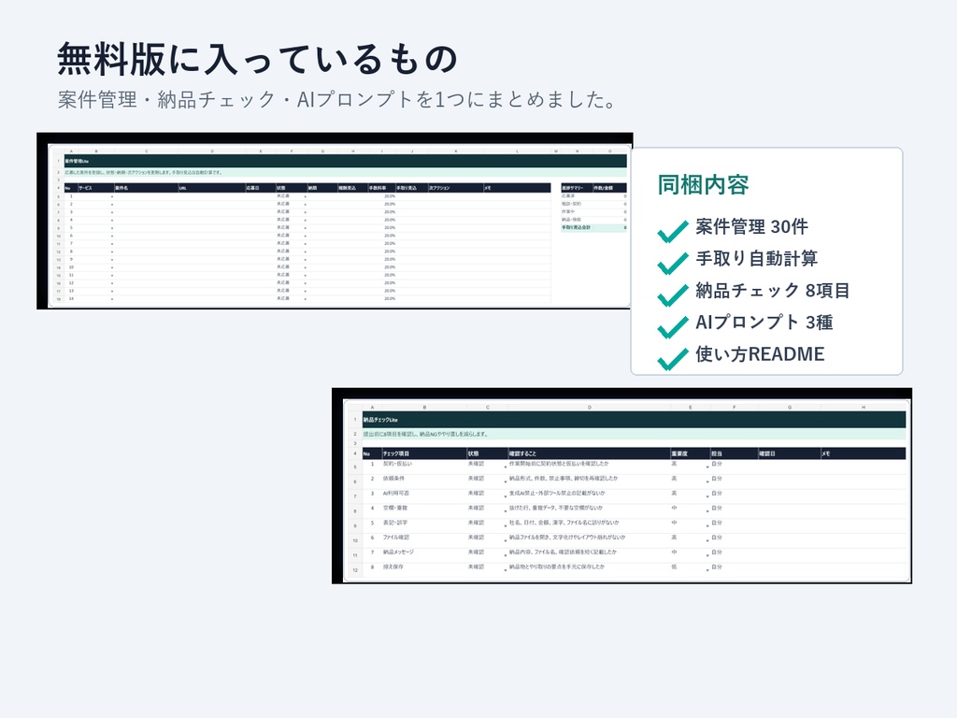Select the 納品チェック 8項目 list item

coord(773,291)
